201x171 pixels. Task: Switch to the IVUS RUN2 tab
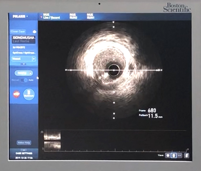tap(73, 16)
